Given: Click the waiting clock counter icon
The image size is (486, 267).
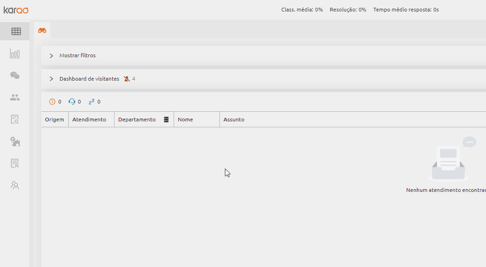Looking at the screenshot, I should pyautogui.click(x=52, y=102).
